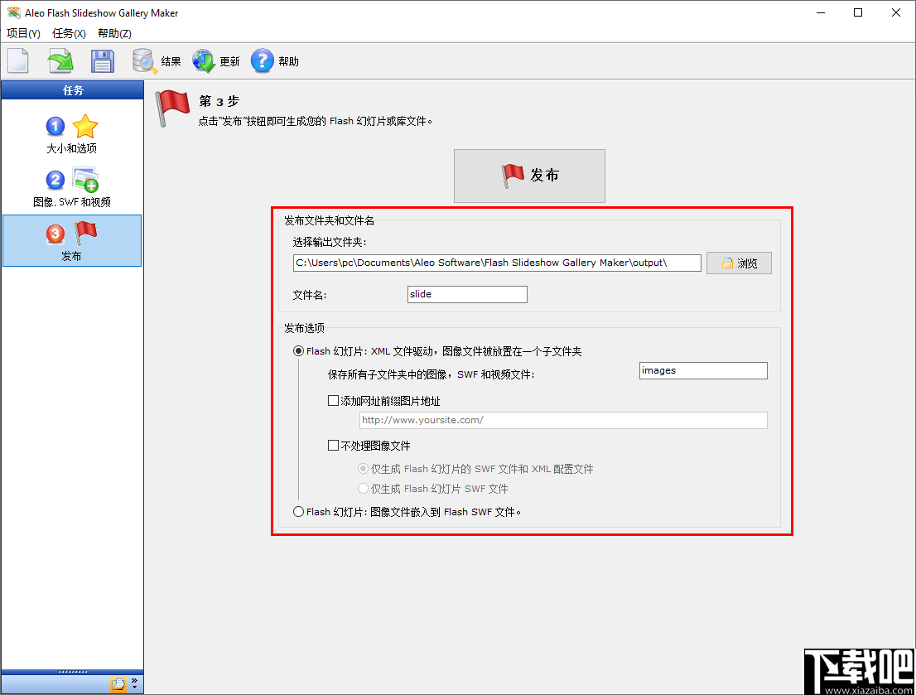Enable 不处理图像文件 checkbox
This screenshot has width=916, height=695.
click(334, 446)
